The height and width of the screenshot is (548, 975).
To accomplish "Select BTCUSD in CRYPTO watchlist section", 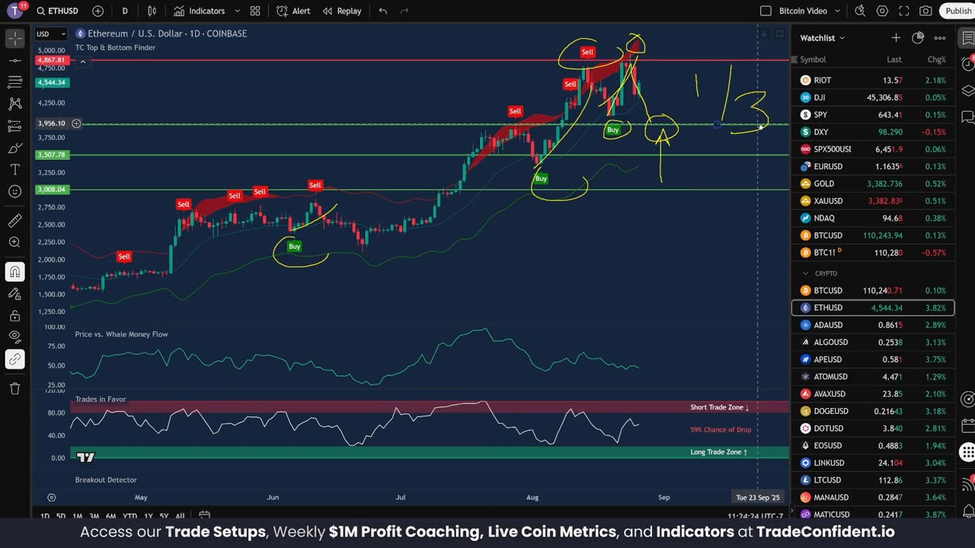I will coord(872,291).
